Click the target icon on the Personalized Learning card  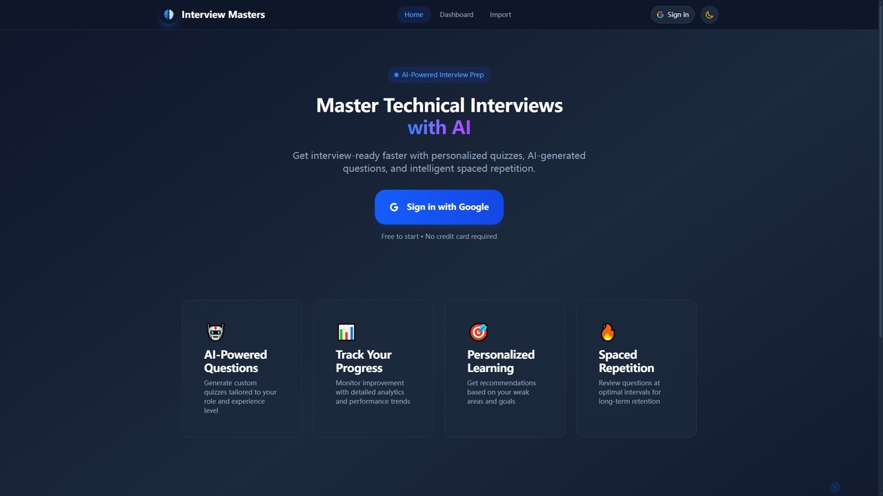coord(478,333)
